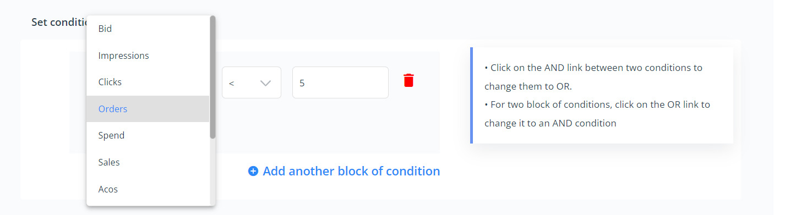The image size is (790, 215).
Task: Click empty area of the grey condition block
Action: (330, 129)
